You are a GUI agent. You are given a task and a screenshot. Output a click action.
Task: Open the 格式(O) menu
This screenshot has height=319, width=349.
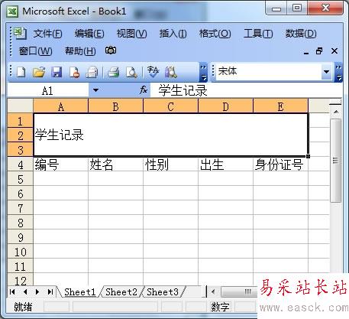(215, 34)
